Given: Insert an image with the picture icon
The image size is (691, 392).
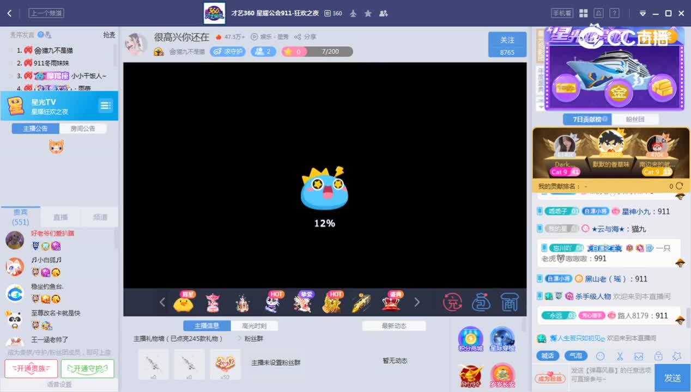Looking at the screenshot, I should 639,356.
